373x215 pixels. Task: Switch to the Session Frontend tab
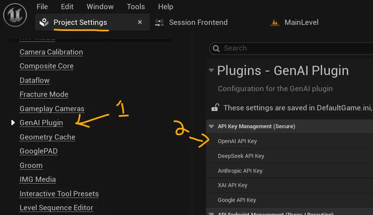198,22
